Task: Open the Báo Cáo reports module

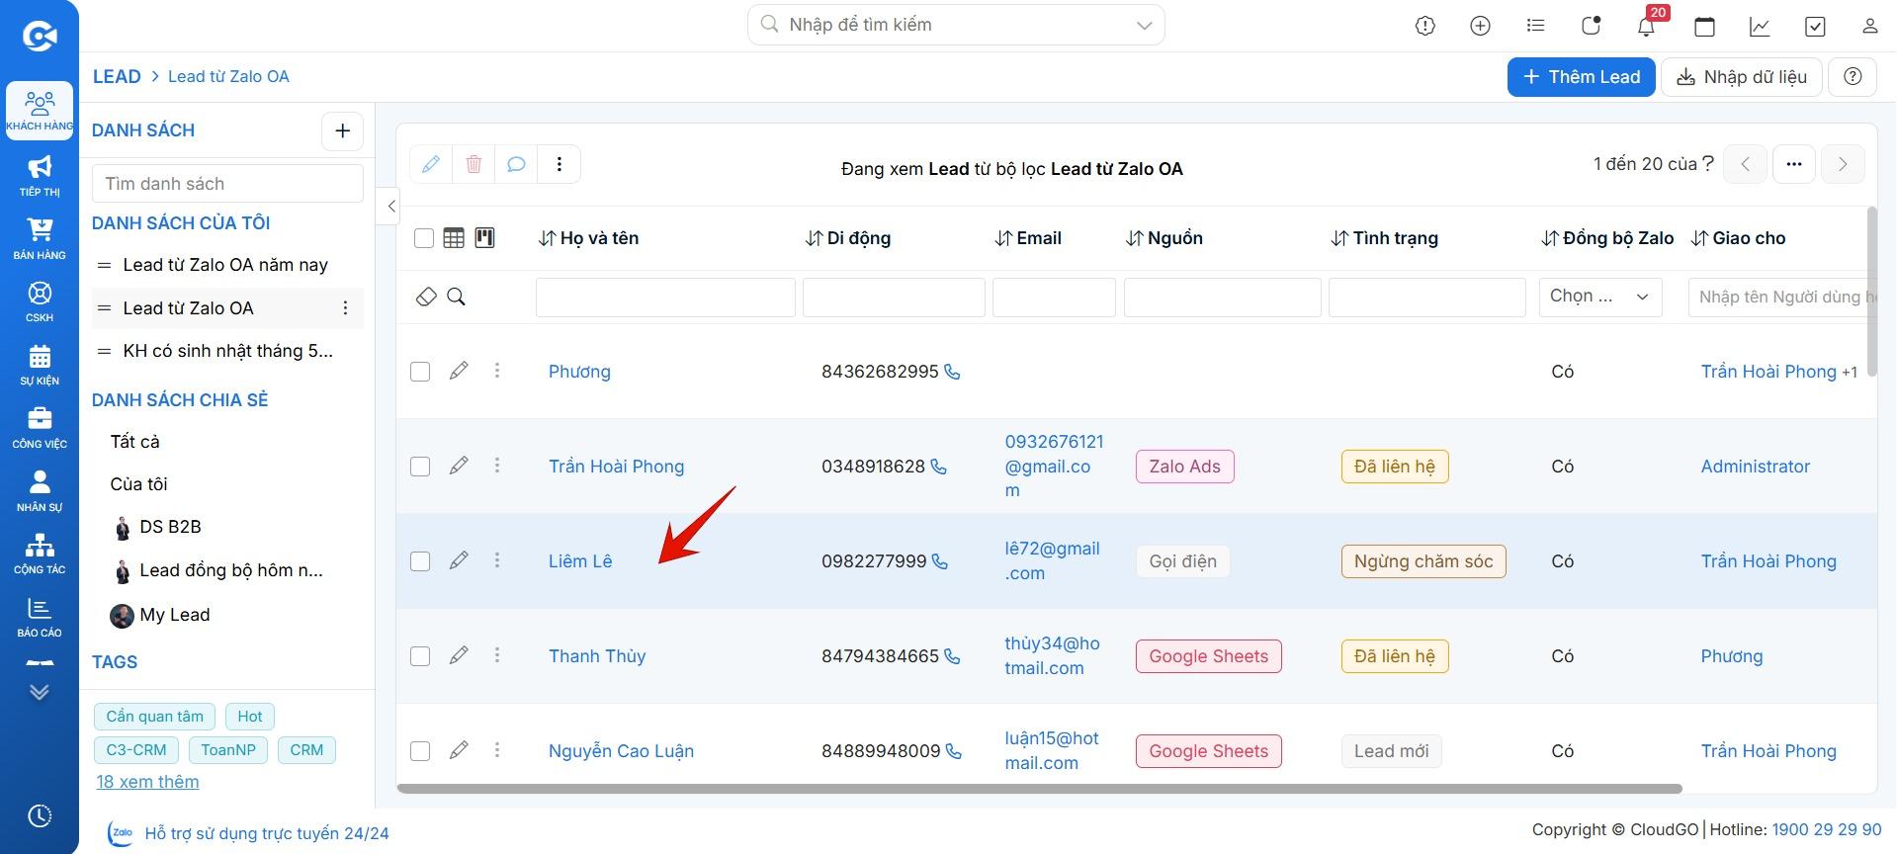Action: point(40,617)
